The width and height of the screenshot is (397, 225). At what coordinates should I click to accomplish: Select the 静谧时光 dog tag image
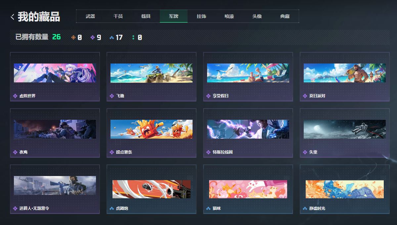click(x=345, y=189)
